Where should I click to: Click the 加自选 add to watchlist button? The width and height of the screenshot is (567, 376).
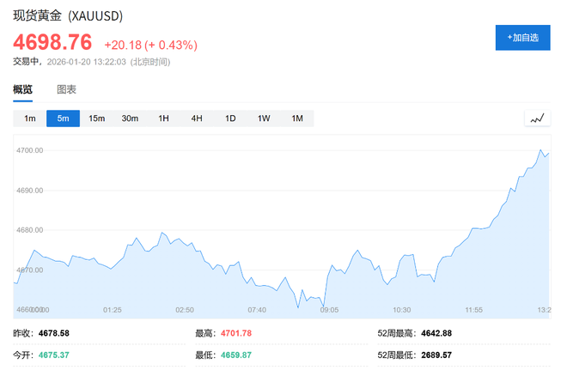[x=522, y=38]
